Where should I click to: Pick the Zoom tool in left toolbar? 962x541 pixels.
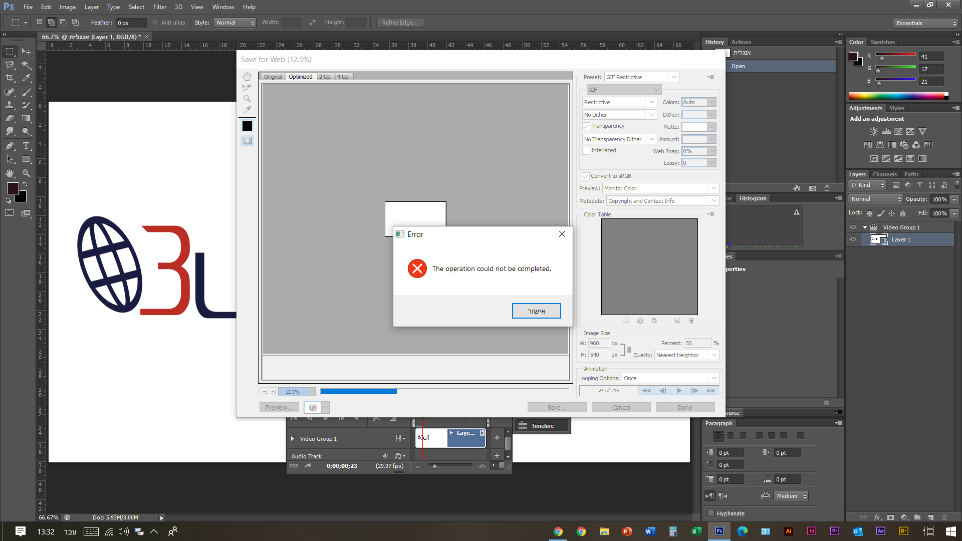26,173
